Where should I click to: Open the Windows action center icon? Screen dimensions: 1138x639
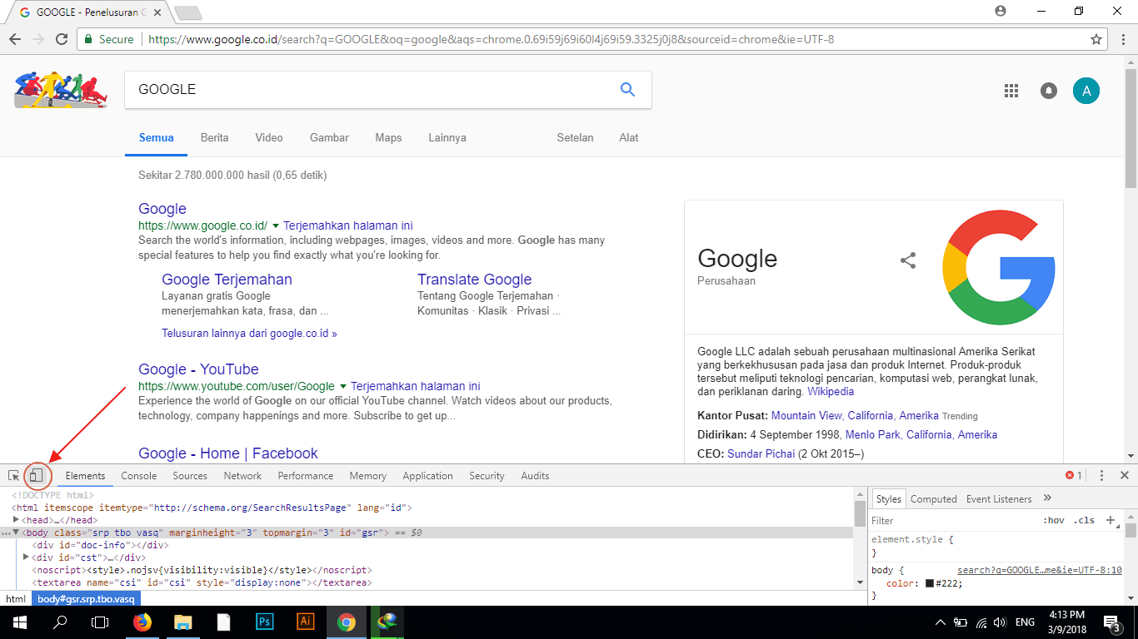tap(1111, 622)
